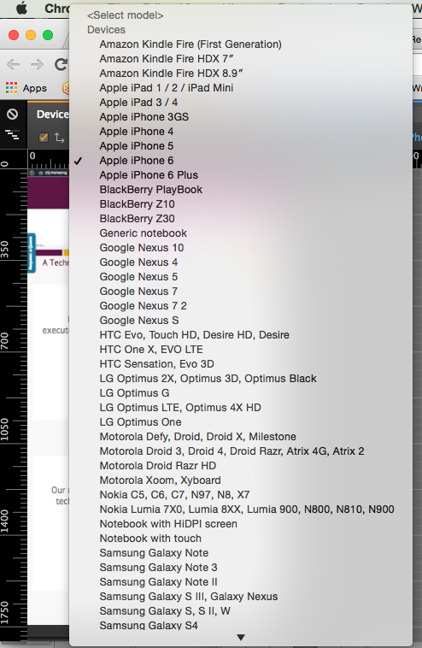The image size is (422, 648).
Task: Pick Apple iPhone 3GS from list
Action: (241, 117)
